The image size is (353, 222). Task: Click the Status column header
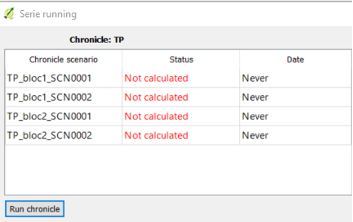(x=181, y=59)
